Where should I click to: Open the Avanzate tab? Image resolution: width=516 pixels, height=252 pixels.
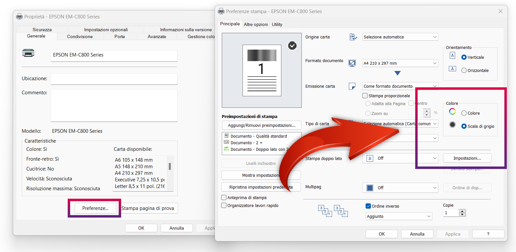click(x=157, y=36)
